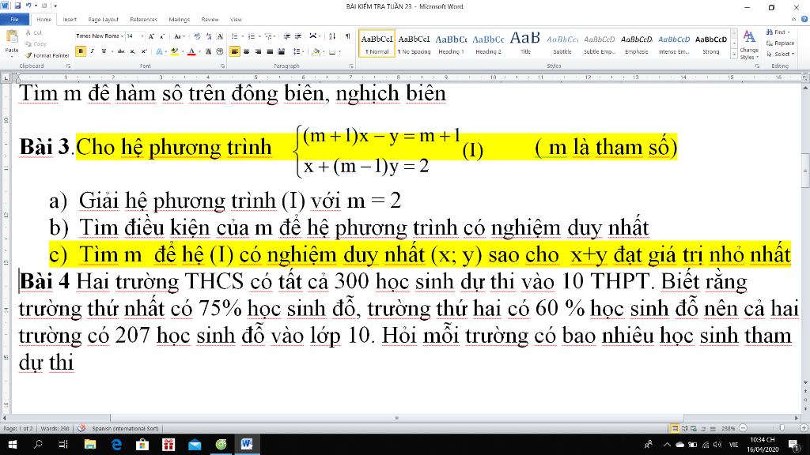This screenshot has width=810, height=455.
Task: Apply Strikethrough formatting
Action: (x=121, y=51)
